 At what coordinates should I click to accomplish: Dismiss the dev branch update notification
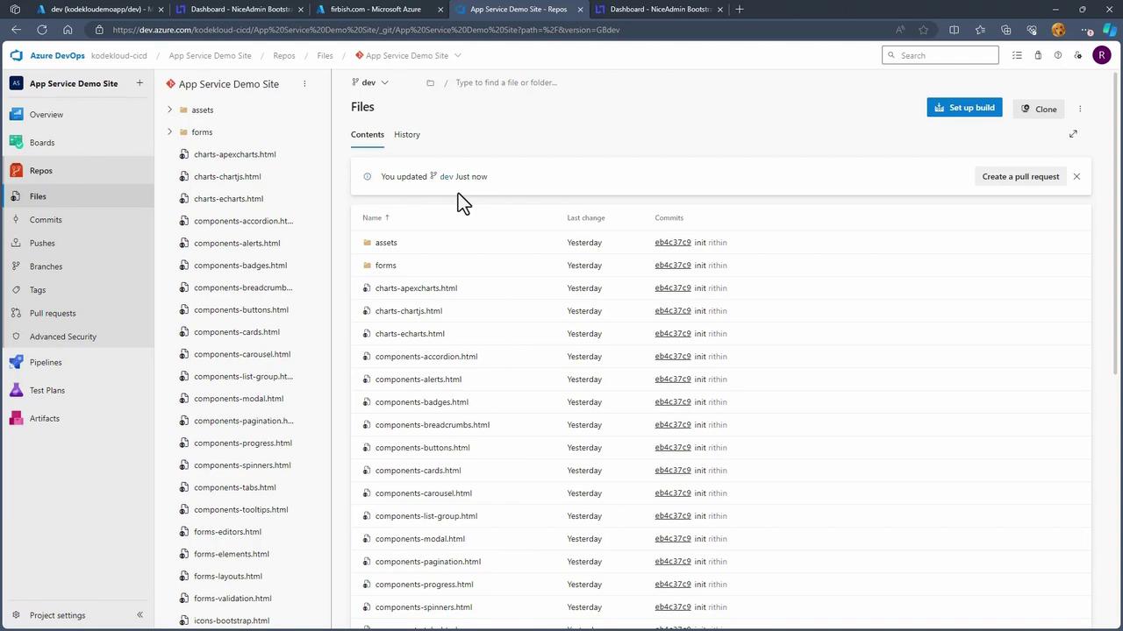pos(1077,176)
